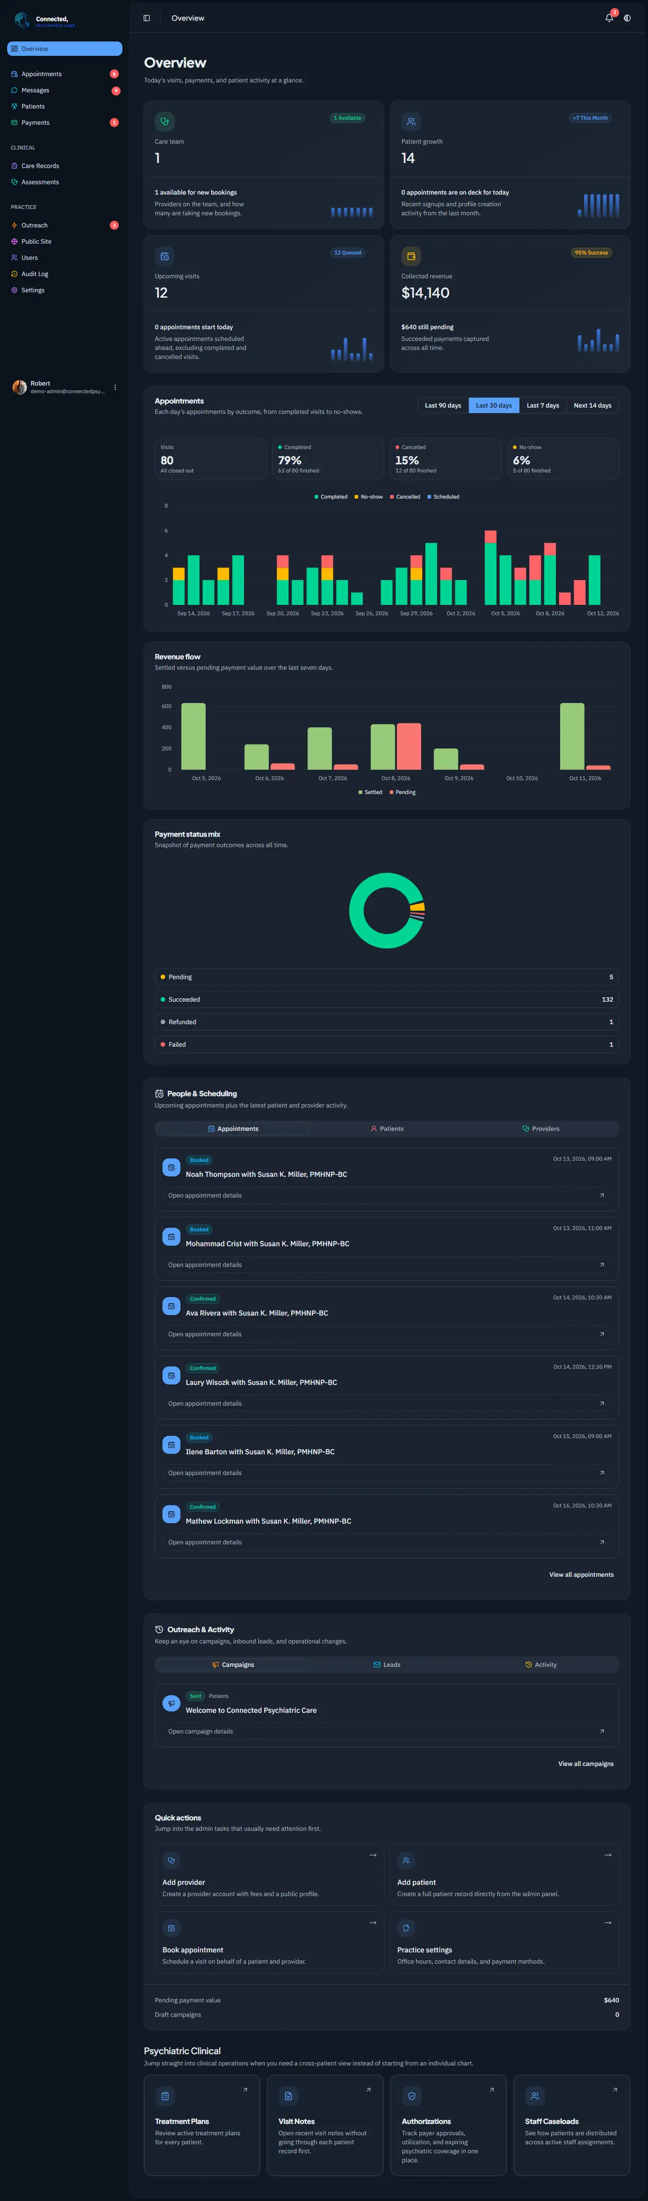648x2201 pixels.
Task: Collapse the sidebar with the panel icon
Action: tap(147, 18)
